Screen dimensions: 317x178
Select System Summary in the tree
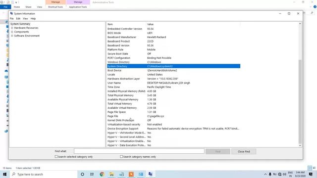click(x=20, y=24)
